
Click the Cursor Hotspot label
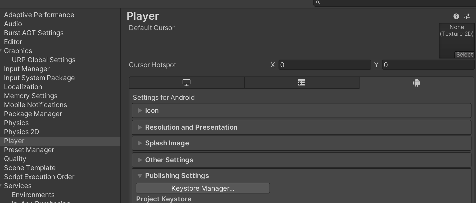coord(152,65)
